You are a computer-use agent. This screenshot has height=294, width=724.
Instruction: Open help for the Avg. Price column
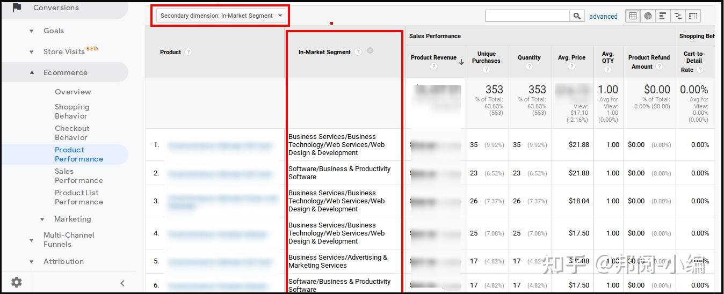pyautogui.click(x=571, y=67)
